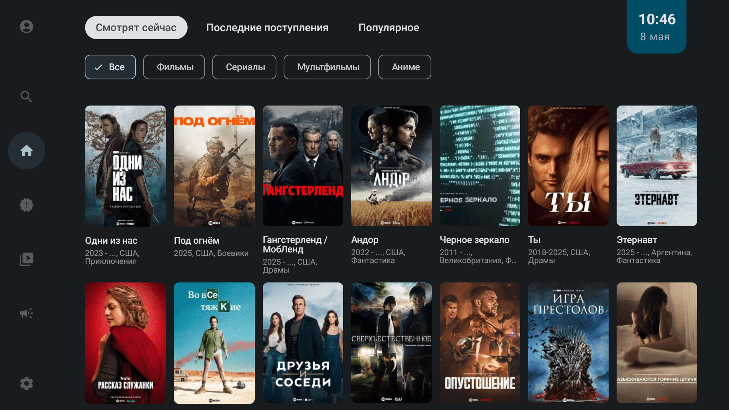
Task: Open the megaphone announcements icon
Action: click(x=27, y=313)
